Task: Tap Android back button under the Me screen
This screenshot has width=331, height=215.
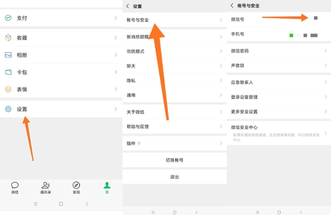Action: [87, 204]
